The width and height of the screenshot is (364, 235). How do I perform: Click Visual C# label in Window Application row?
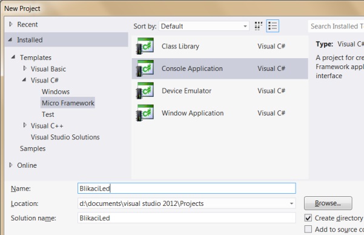(271, 113)
